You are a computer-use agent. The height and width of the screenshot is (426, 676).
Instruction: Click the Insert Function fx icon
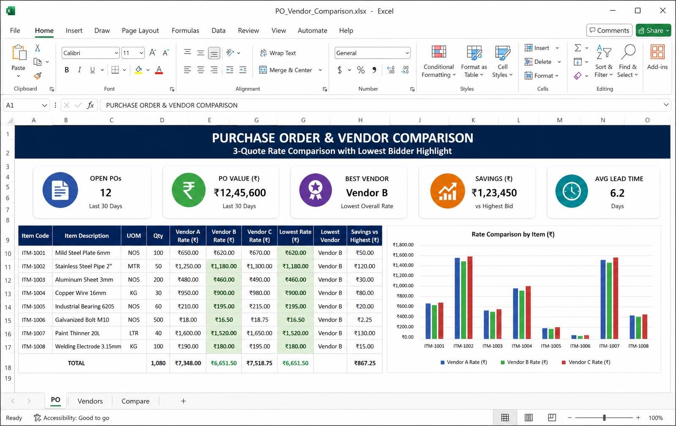coord(90,105)
